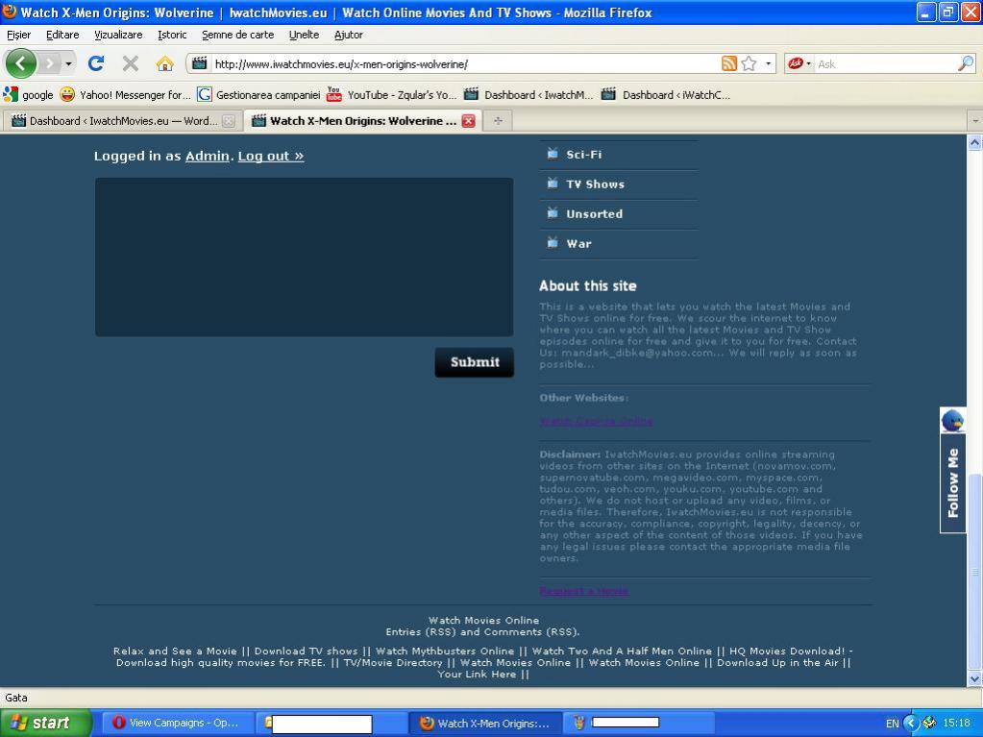Expand hidden system tray icons
Screen dimensions: 983x737
pos(911,724)
